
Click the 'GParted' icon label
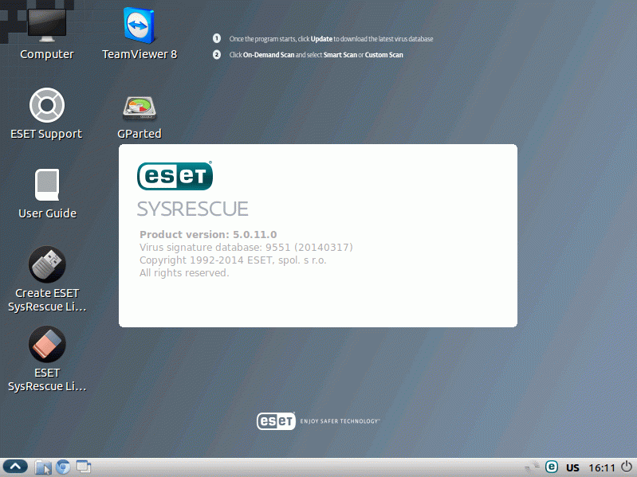pos(140,134)
